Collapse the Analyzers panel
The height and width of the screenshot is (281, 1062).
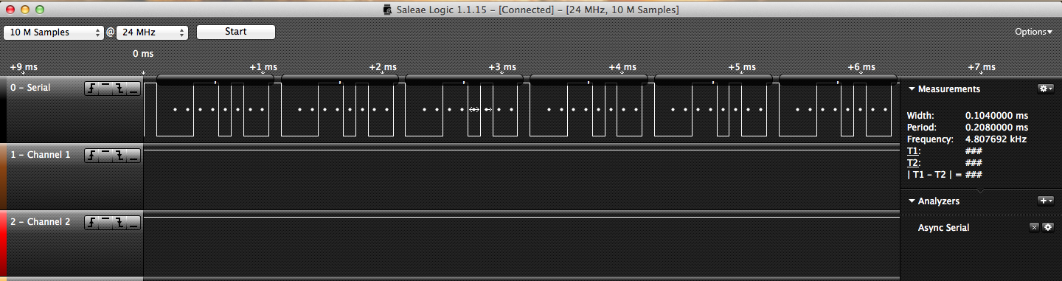912,201
